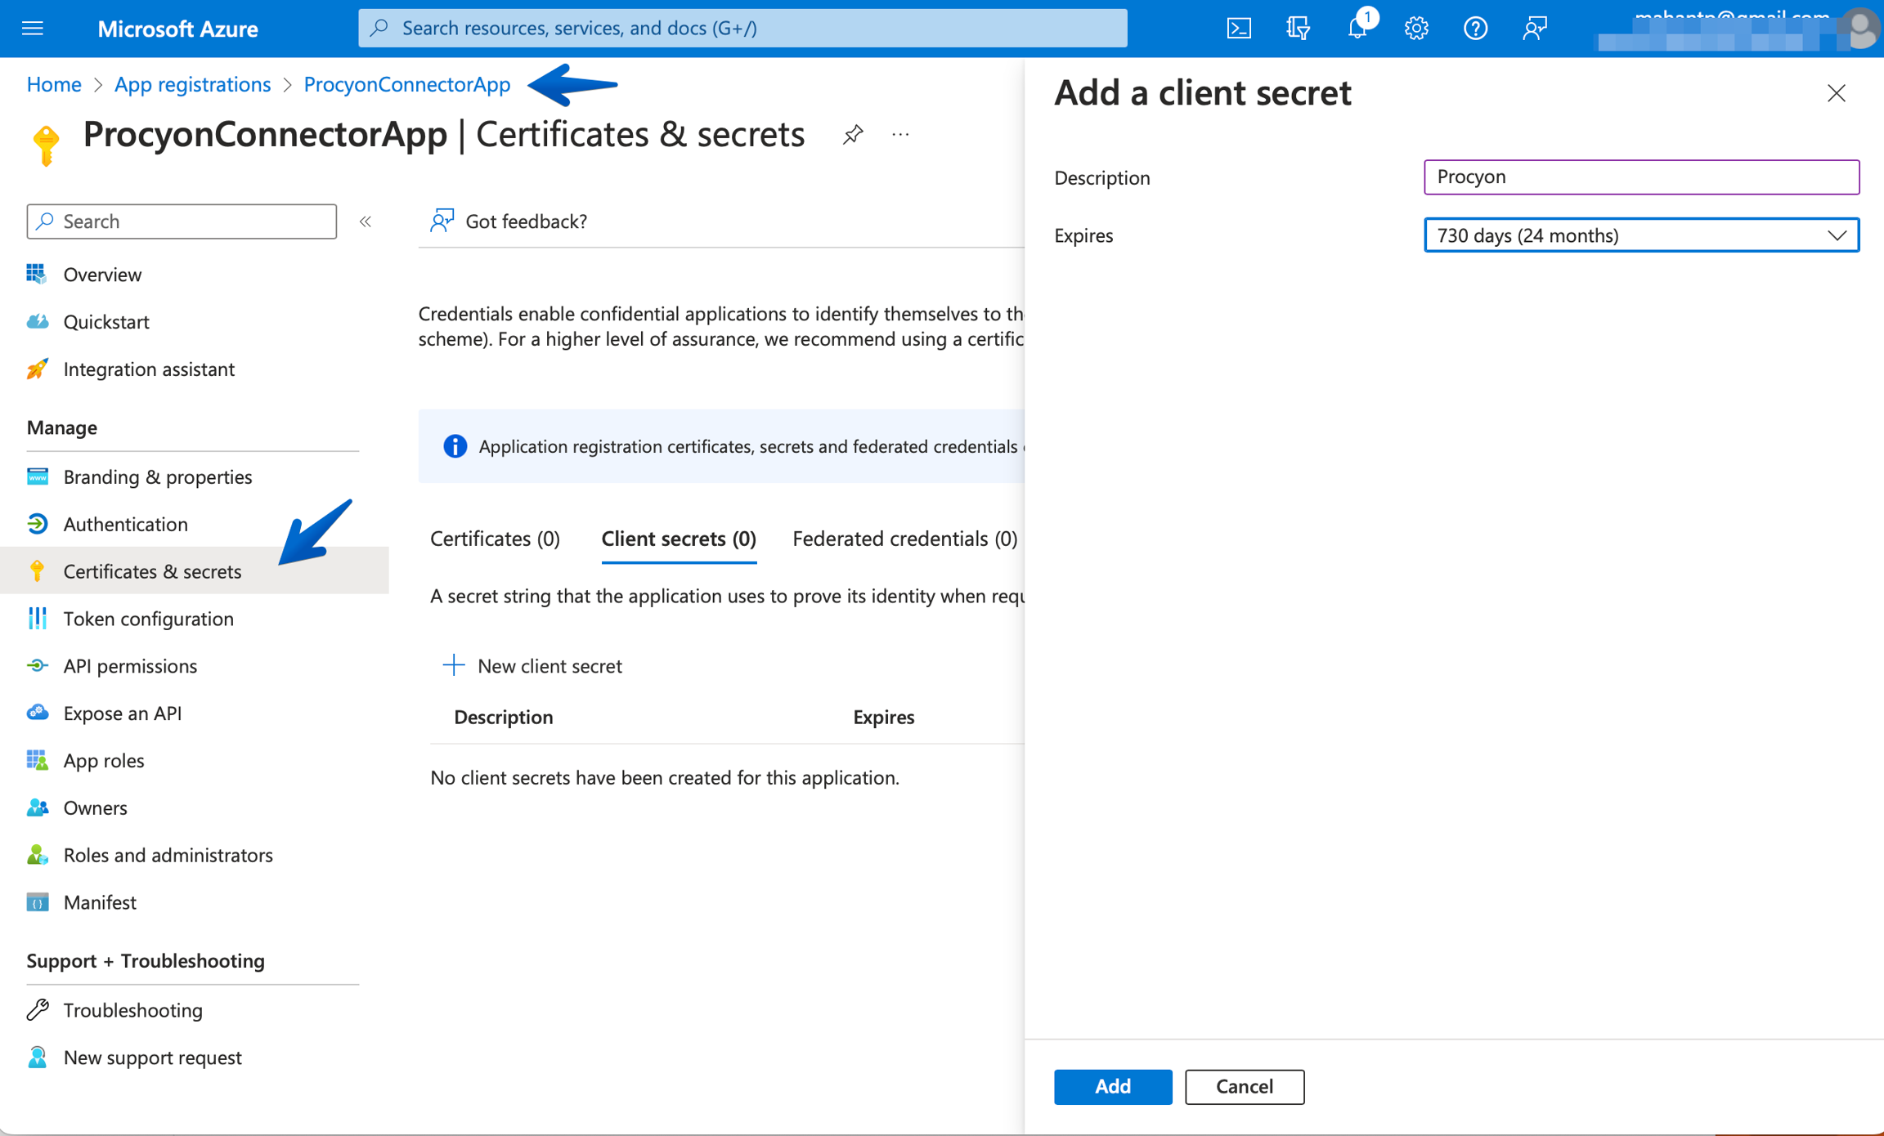The image size is (1884, 1136).
Task: Click the feedback icon in header
Action: [x=1535, y=29]
